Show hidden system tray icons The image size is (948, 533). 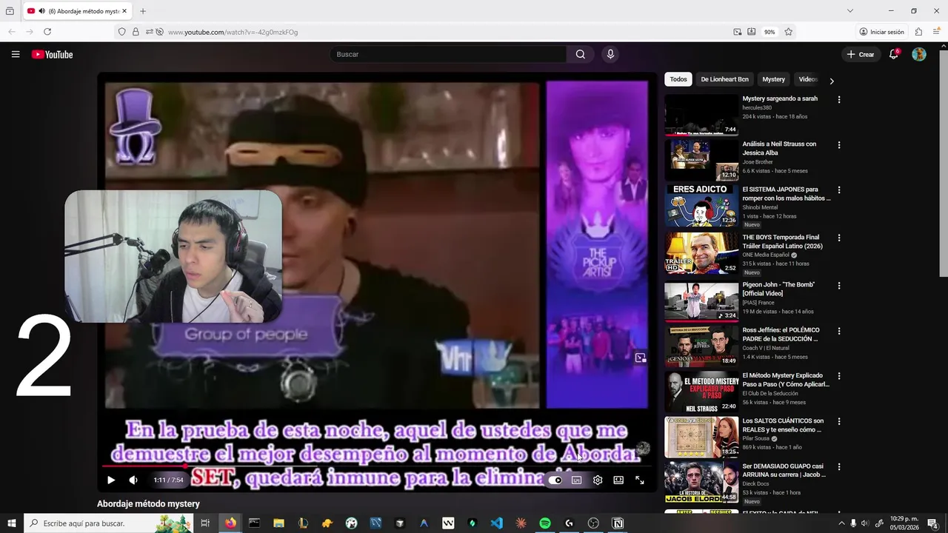[x=841, y=523]
